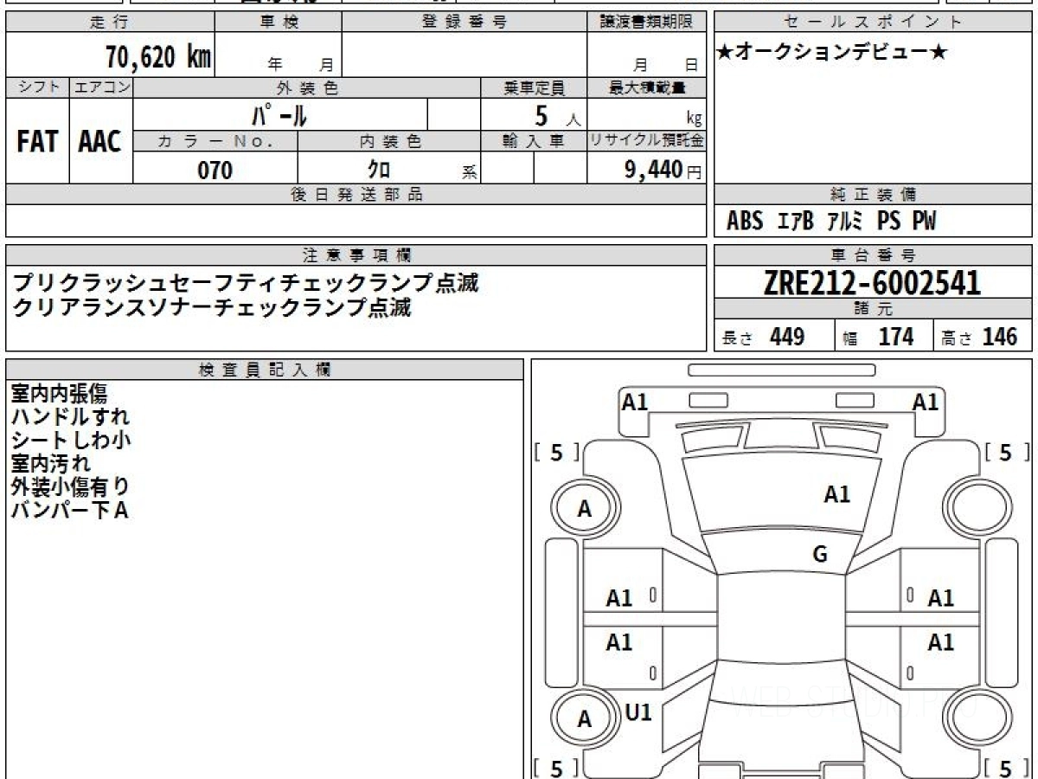Select the PS equipment entry

888,222
